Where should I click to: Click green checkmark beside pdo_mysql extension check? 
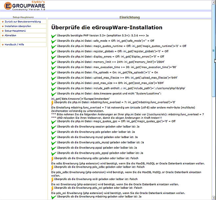click(x=54, y=143)
